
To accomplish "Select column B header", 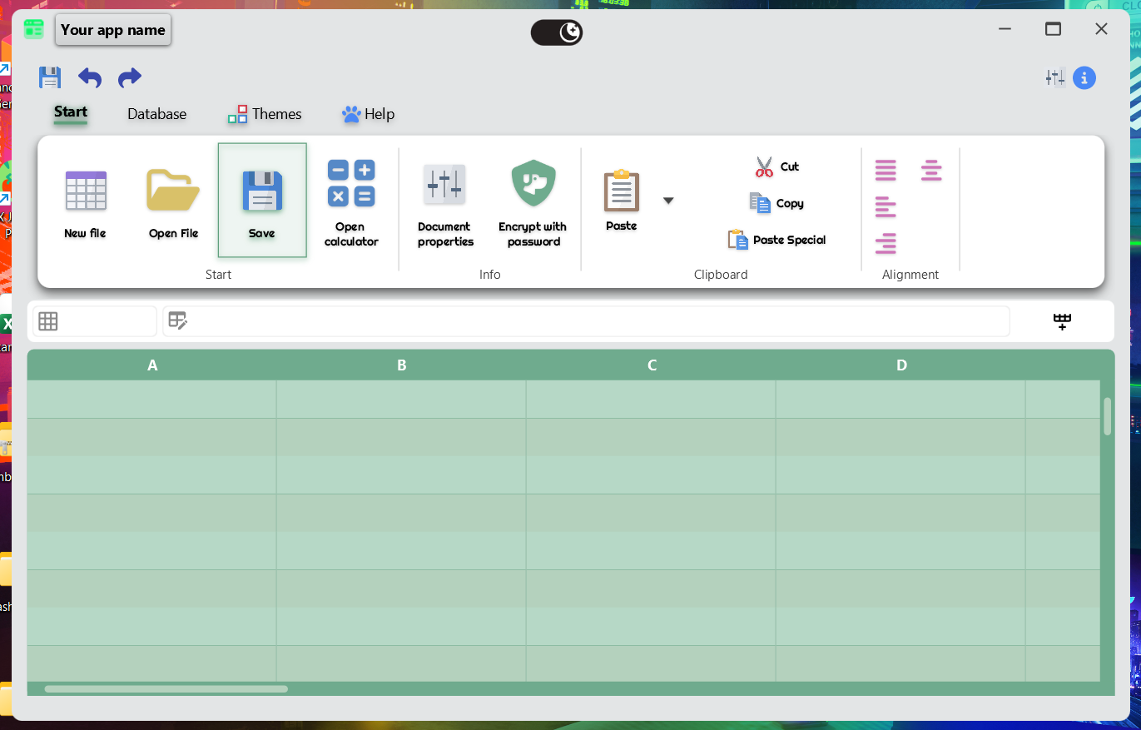I will [402, 365].
